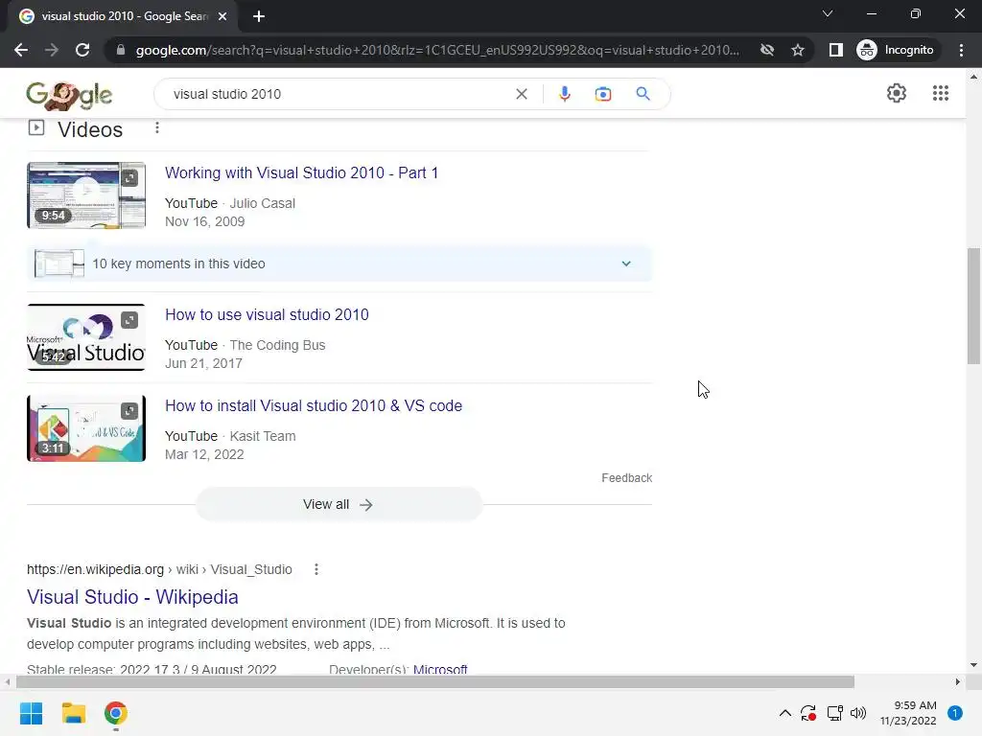View site security lock info

coord(120,50)
